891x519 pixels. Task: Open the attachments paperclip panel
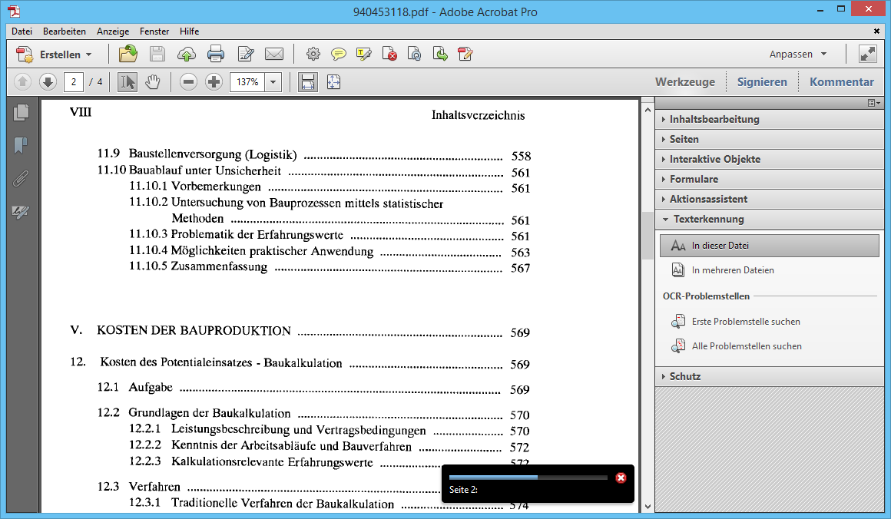pos(22,179)
